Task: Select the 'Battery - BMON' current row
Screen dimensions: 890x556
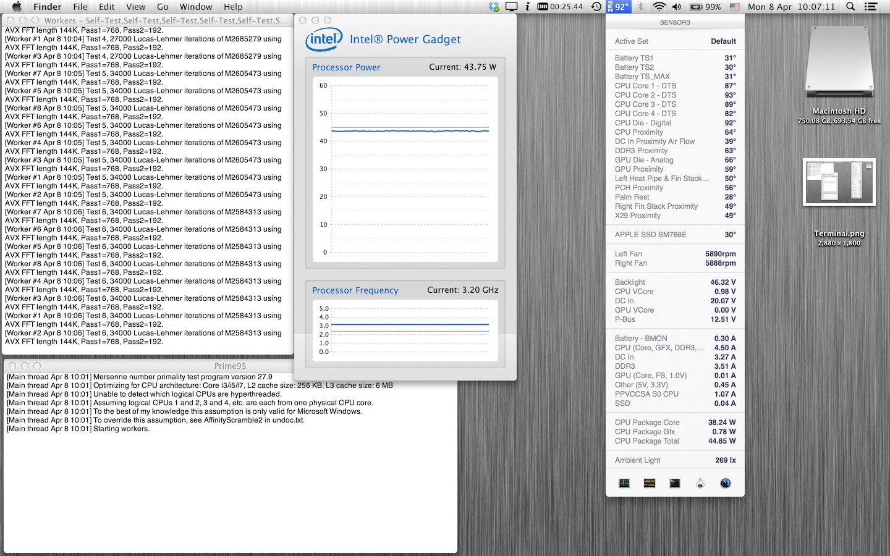Action: (675, 339)
